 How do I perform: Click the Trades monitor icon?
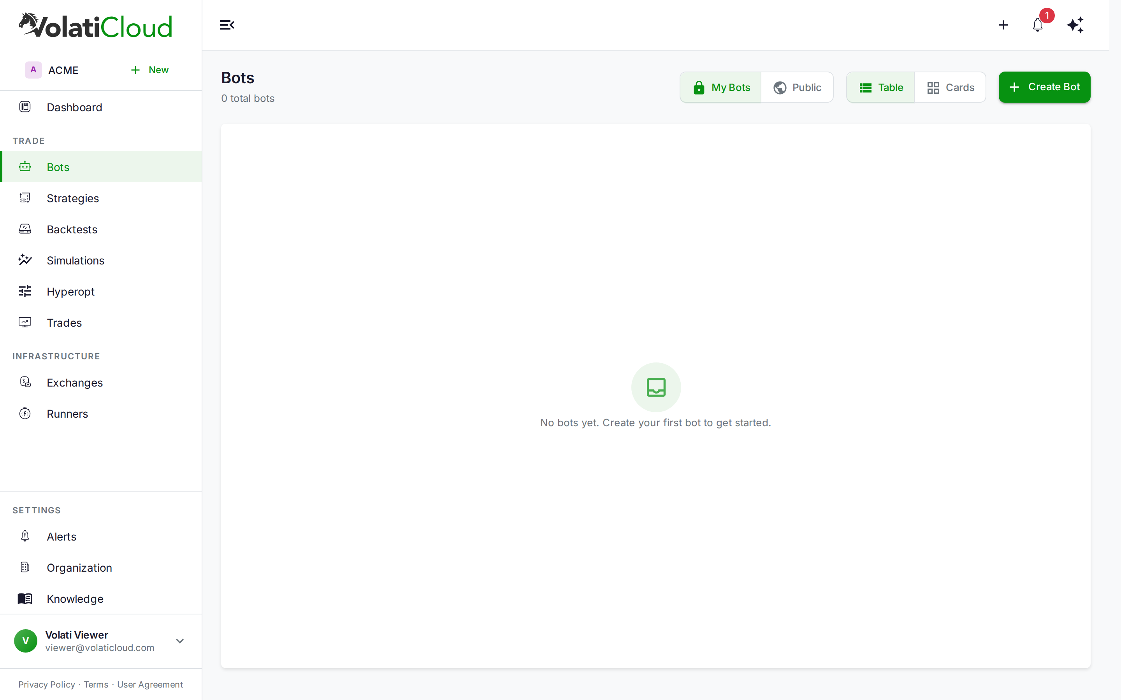click(25, 322)
